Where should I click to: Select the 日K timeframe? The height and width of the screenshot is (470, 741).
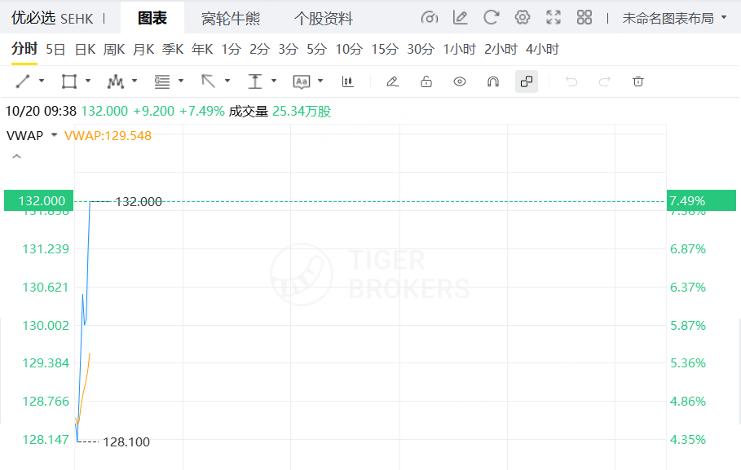(85, 49)
